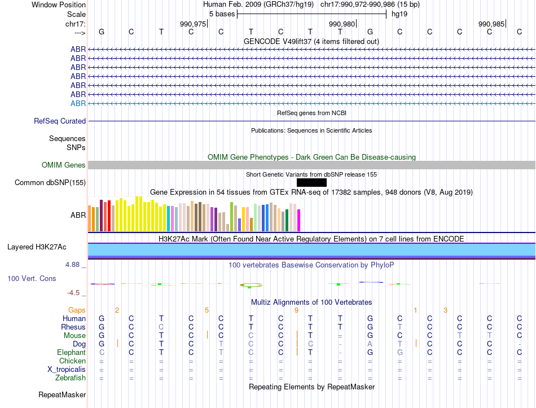
Task: Click the 'Elephant' species label
Action: click(72, 352)
